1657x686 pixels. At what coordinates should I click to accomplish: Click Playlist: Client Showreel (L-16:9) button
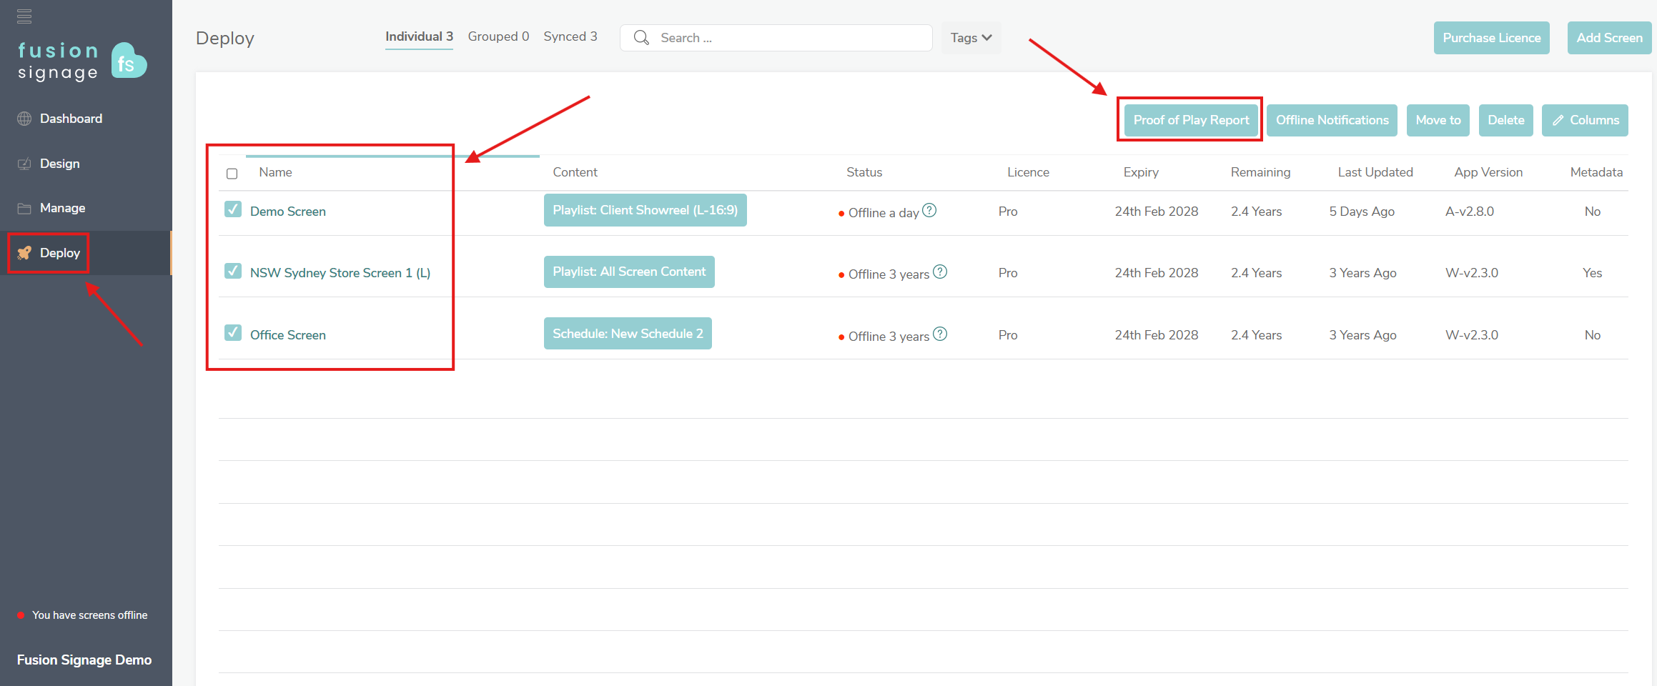(x=645, y=210)
